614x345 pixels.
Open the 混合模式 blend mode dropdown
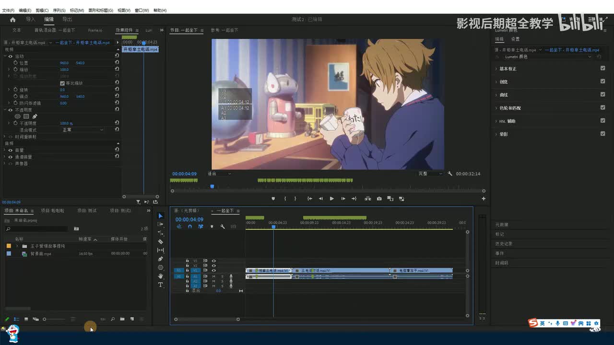click(x=83, y=130)
